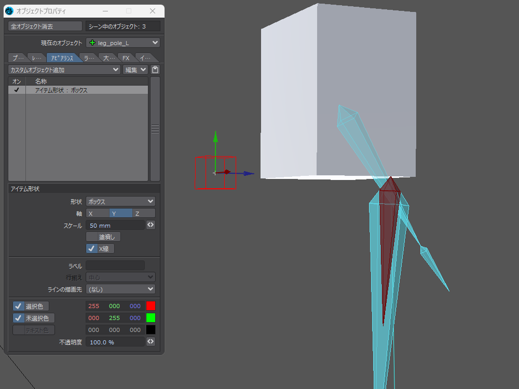Select the アピアランス tab
Screen dimensions: 519x389
coord(61,58)
